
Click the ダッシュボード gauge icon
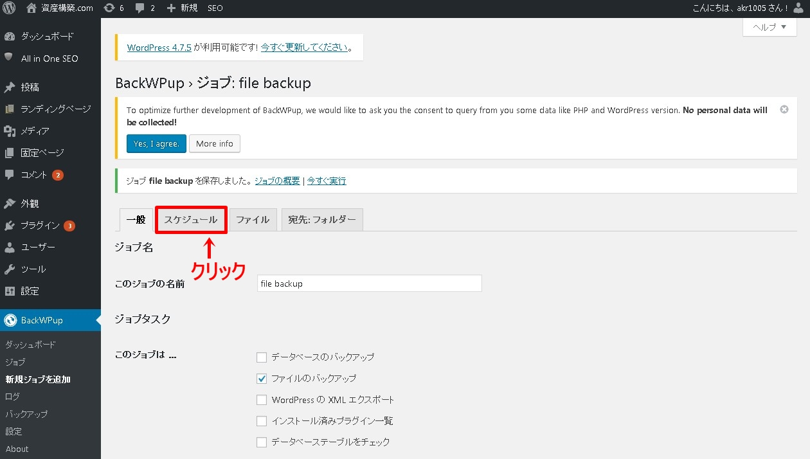tap(9, 36)
